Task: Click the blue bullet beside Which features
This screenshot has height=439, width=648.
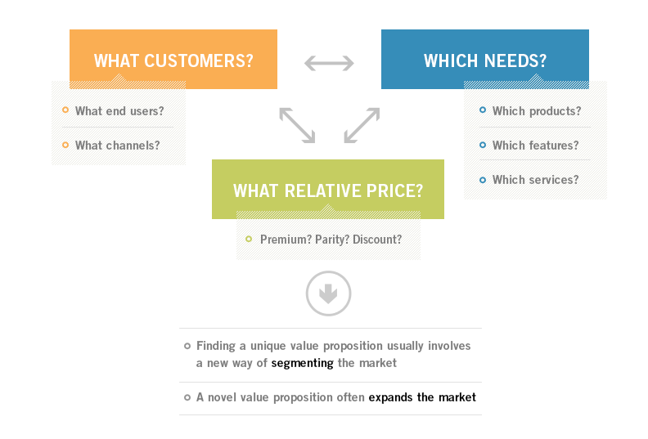Action: pyautogui.click(x=483, y=145)
